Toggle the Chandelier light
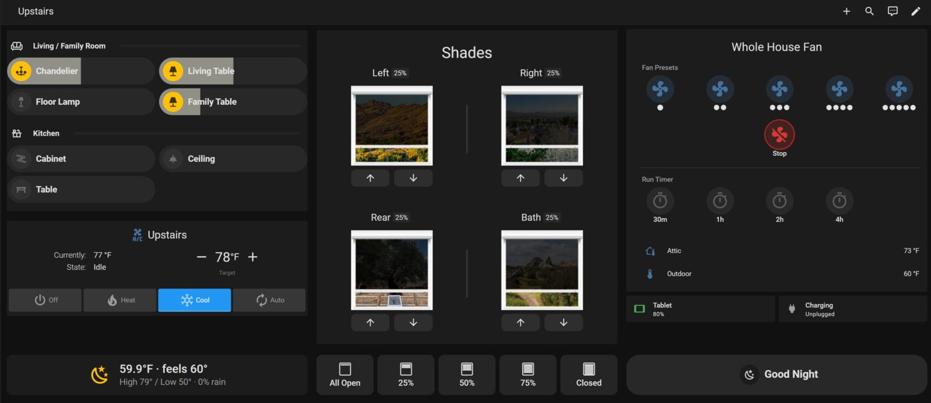Viewport: 931px width, 403px height. pos(81,71)
